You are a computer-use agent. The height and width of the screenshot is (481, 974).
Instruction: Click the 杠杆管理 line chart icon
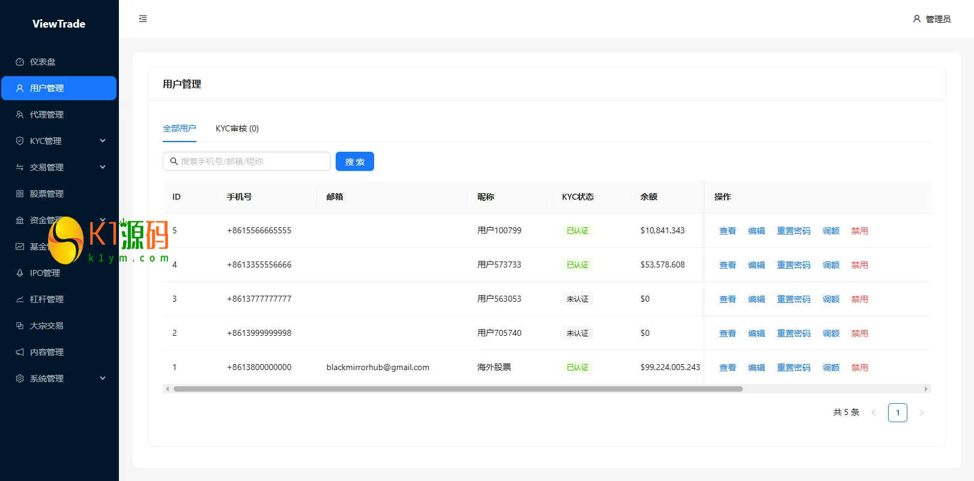[x=20, y=299]
